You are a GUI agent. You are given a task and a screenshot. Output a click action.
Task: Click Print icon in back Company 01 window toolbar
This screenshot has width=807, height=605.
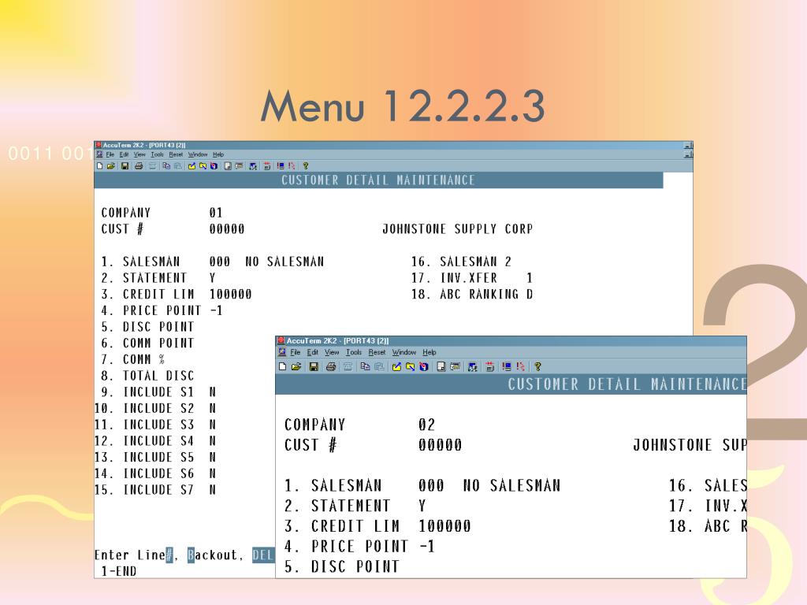click(x=139, y=165)
